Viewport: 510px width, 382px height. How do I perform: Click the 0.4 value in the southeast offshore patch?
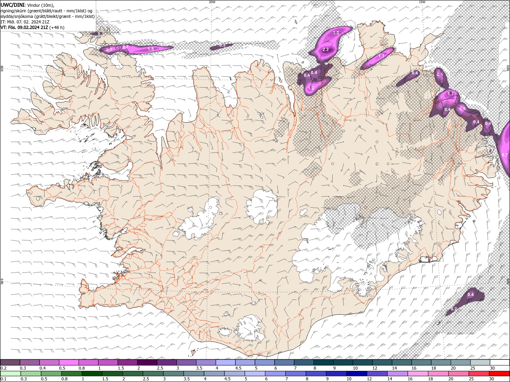[x=471, y=294]
